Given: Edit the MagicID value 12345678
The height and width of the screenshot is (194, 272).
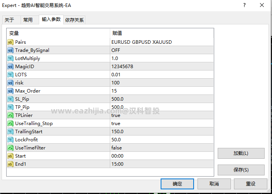Looking at the screenshot, I should [162, 67].
